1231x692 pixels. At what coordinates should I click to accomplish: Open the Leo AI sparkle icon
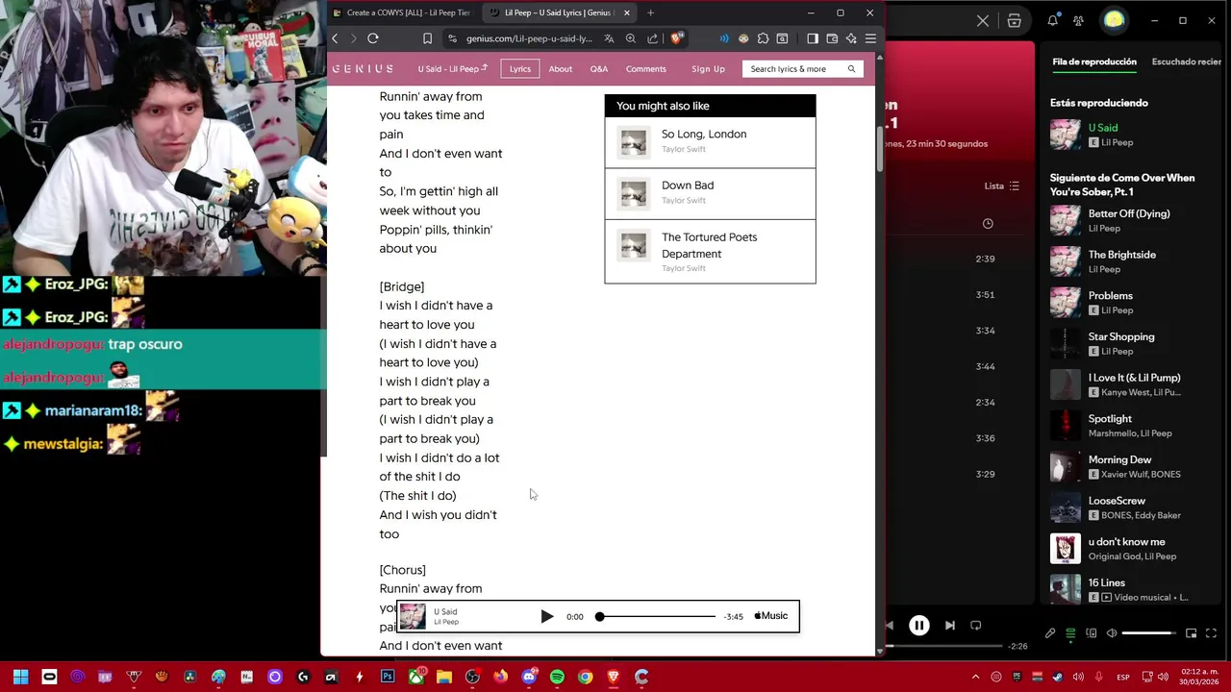tap(851, 38)
